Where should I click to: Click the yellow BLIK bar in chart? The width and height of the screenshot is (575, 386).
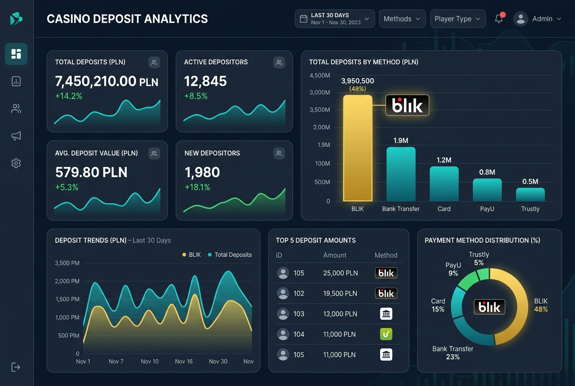coord(358,148)
